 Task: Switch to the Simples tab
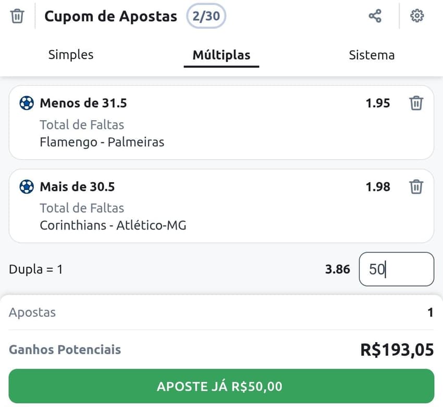(x=70, y=54)
